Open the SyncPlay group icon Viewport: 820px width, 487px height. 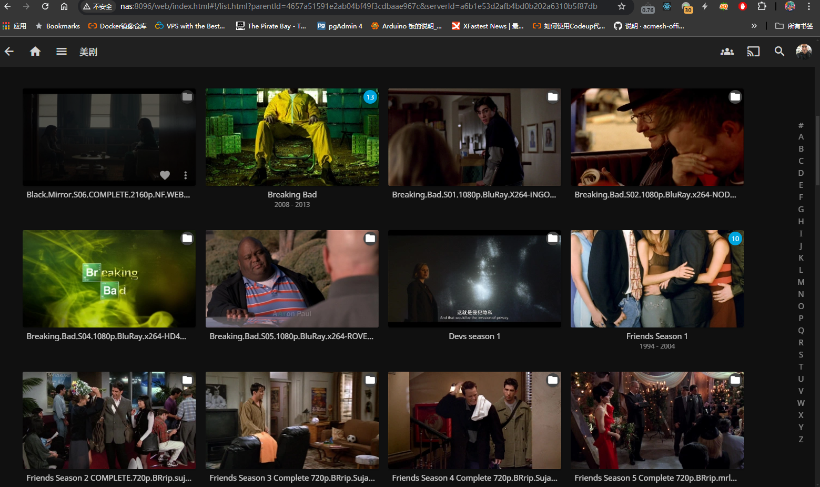[x=727, y=51]
